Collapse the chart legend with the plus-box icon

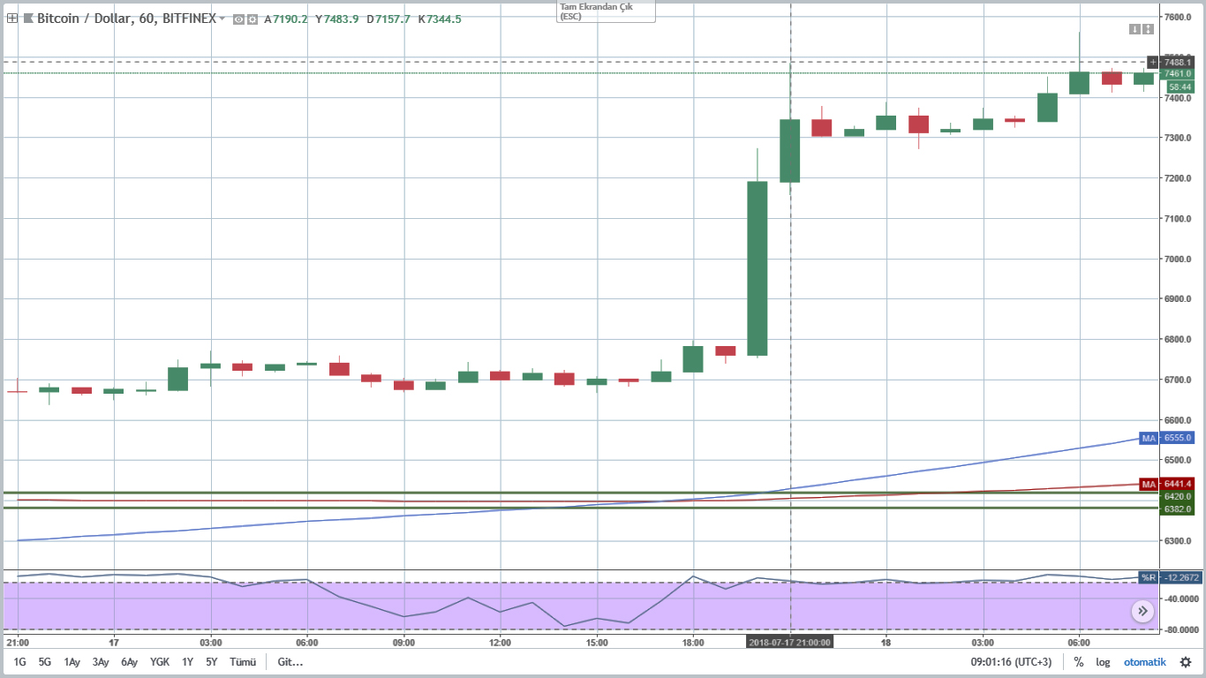click(11, 18)
